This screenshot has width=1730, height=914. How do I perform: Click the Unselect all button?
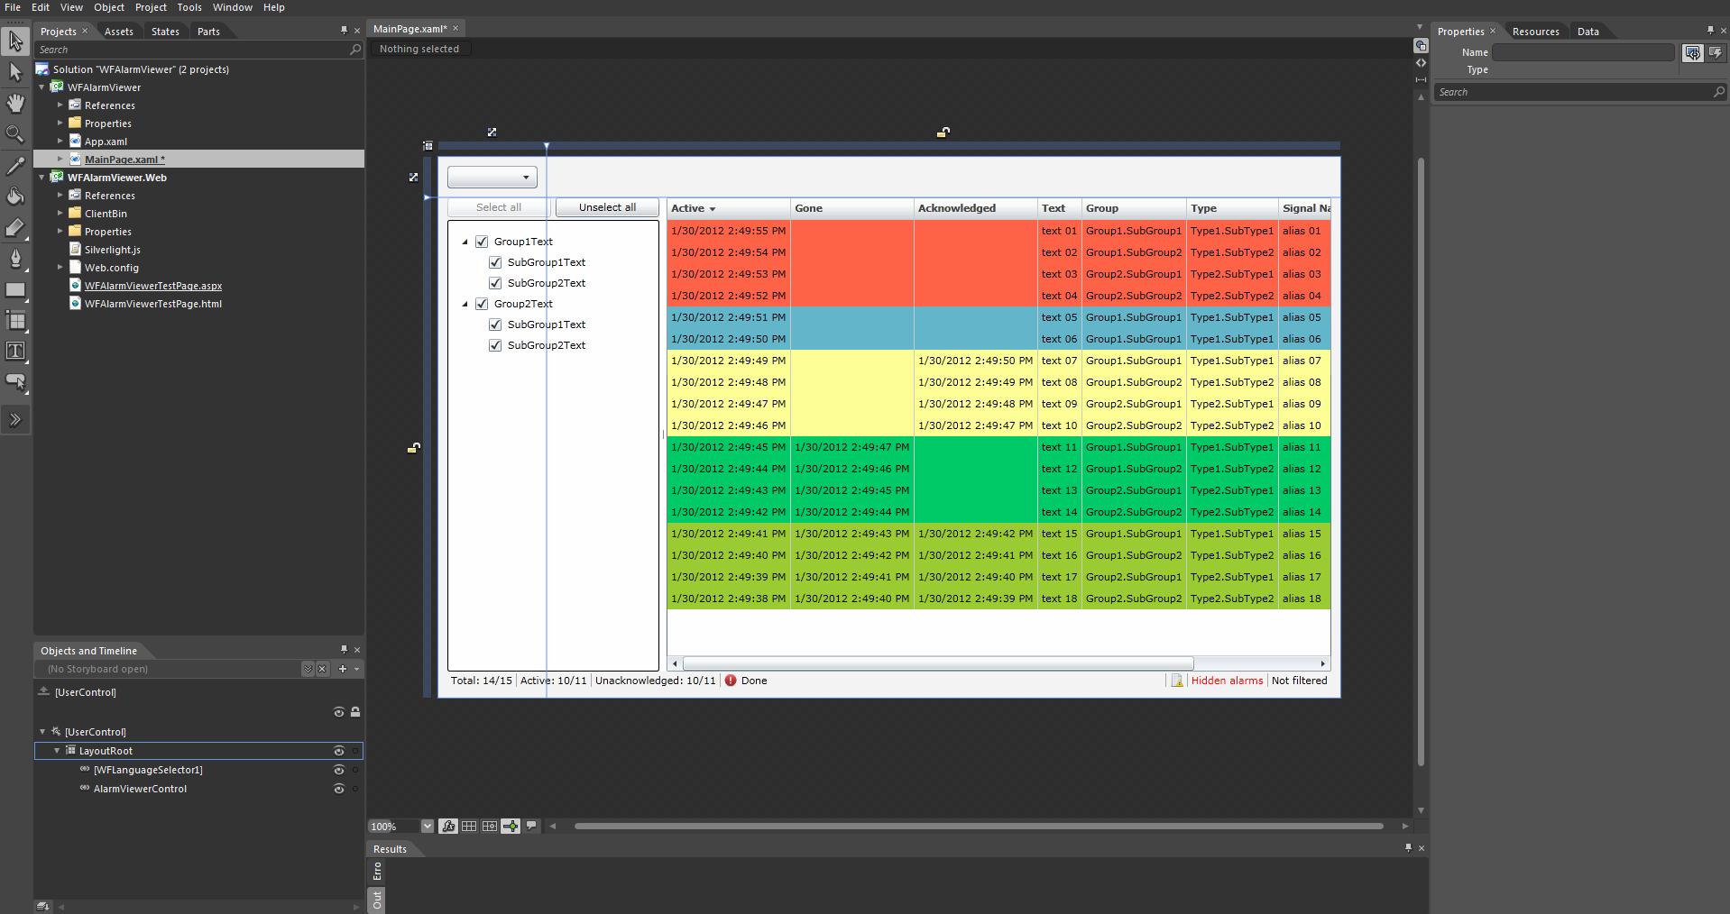coord(607,207)
